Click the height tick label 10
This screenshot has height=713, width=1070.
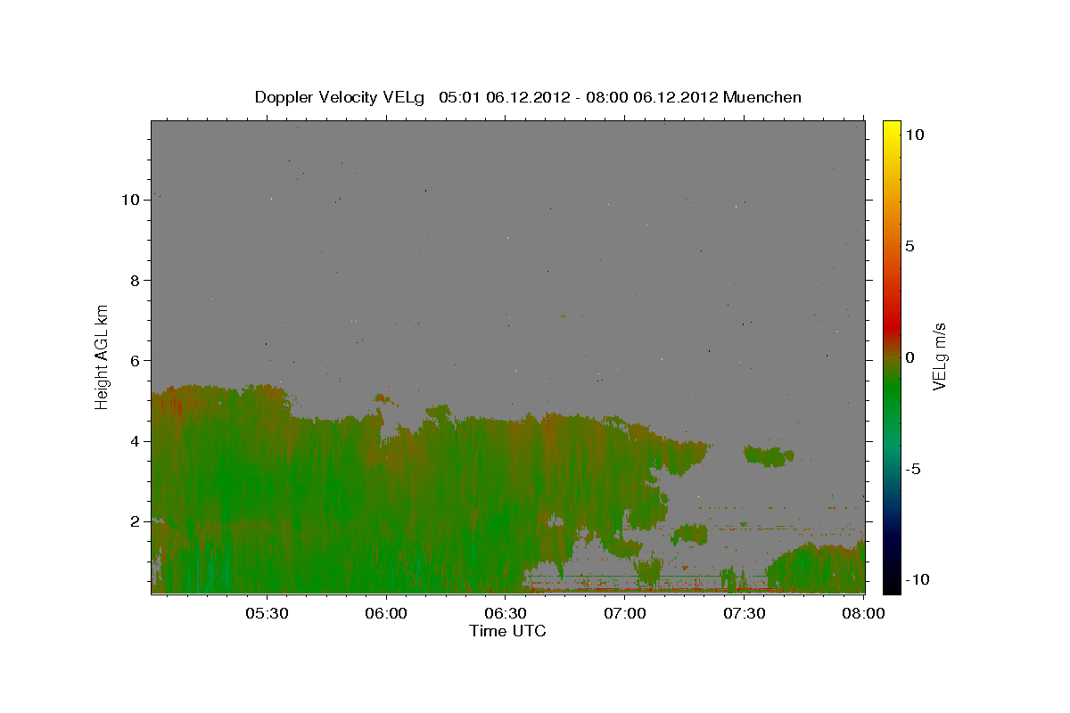click(130, 200)
